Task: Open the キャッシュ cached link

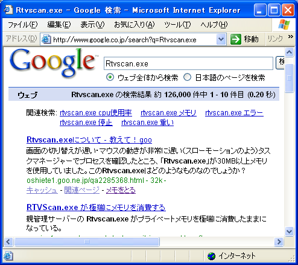Action: 42,190
